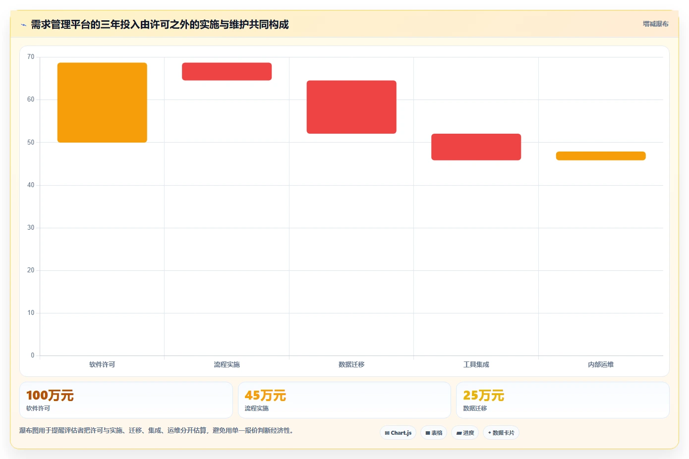Click the 10 y-axis tick label
The width and height of the screenshot is (689, 459).
tap(31, 313)
